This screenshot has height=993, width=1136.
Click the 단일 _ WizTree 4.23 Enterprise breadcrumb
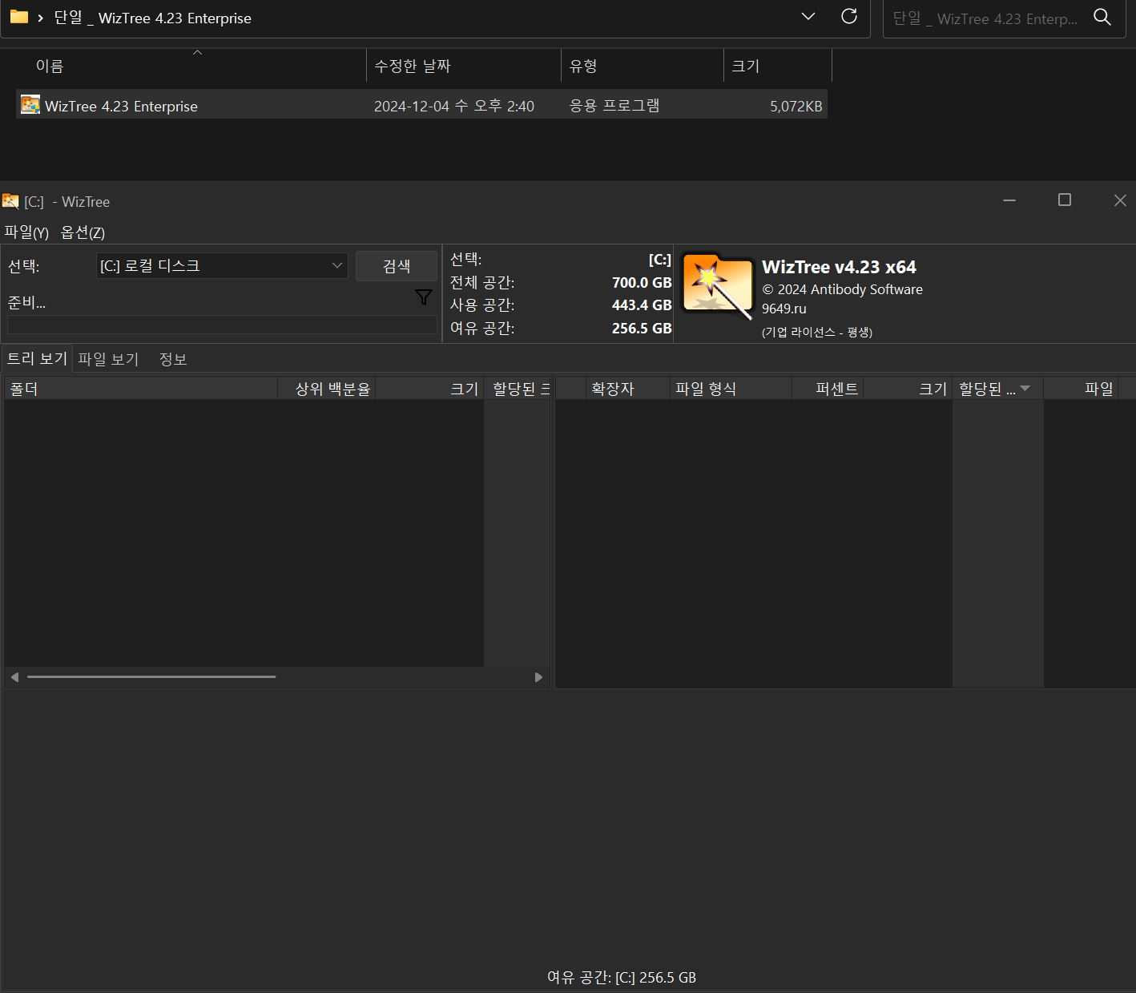pyautogui.click(x=152, y=18)
